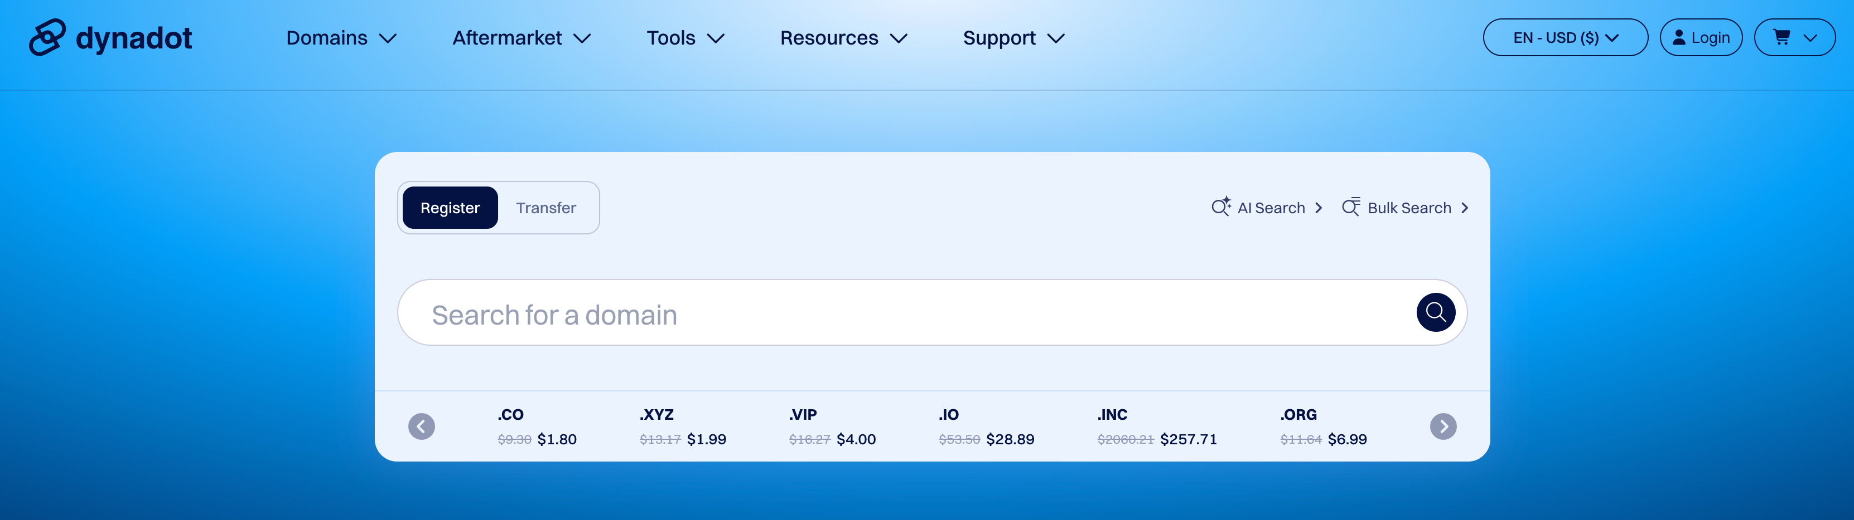This screenshot has height=520, width=1854.
Task: Show next TLD deals with right arrow
Action: tap(1442, 426)
